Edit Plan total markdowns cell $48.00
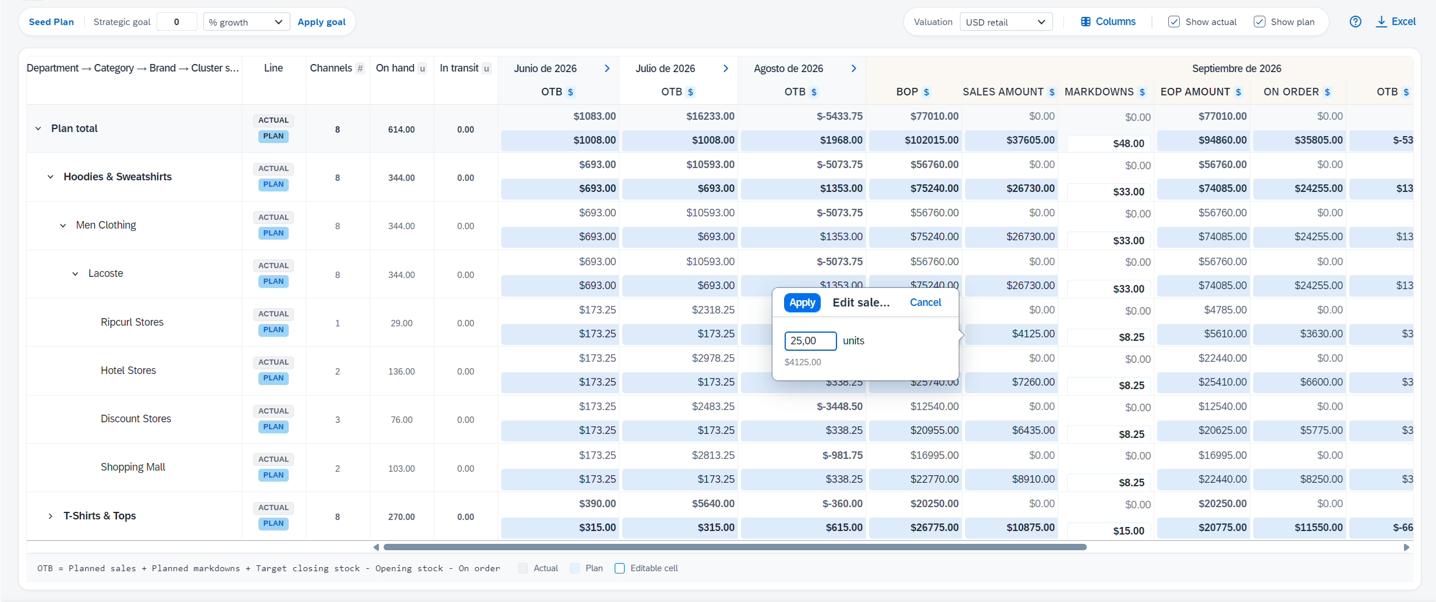1436x602 pixels. coord(1108,143)
